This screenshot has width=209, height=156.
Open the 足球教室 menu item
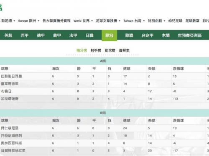tap(192, 21)
